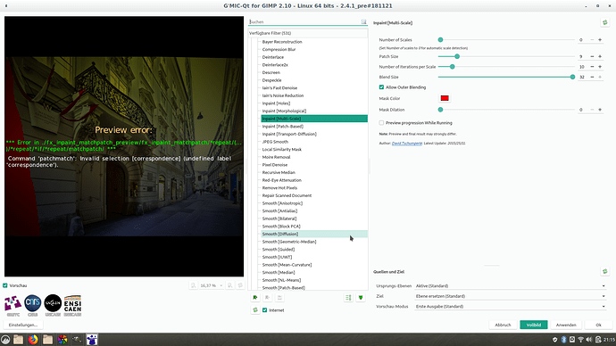Click the Verfügbare Filter (531) header
This screenshot has height=346, width=616.
(x=308, y=33)
